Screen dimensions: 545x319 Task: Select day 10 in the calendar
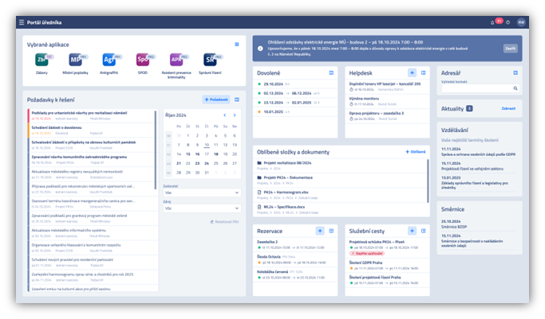tap(207, 145)
